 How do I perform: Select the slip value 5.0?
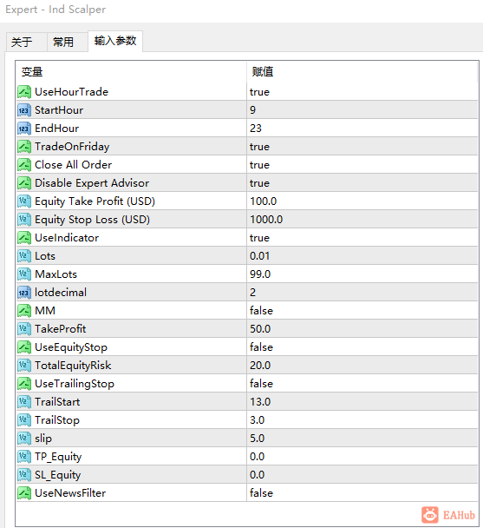[x=257, y=439]
